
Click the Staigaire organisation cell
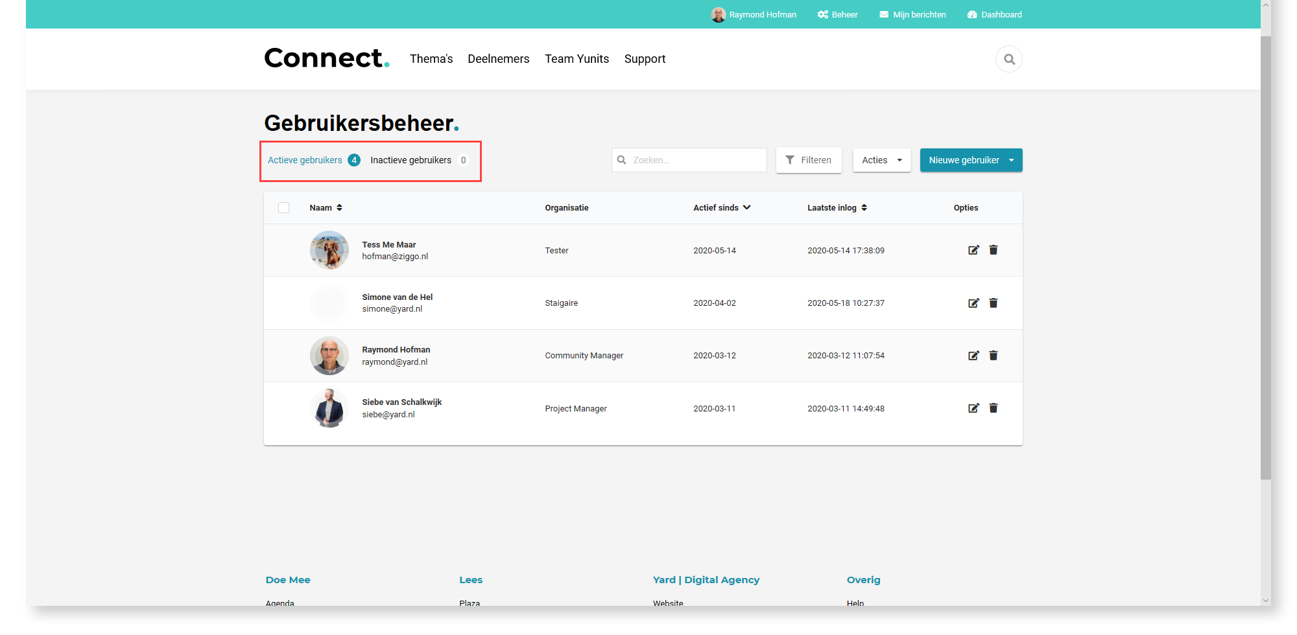(562, 303)
